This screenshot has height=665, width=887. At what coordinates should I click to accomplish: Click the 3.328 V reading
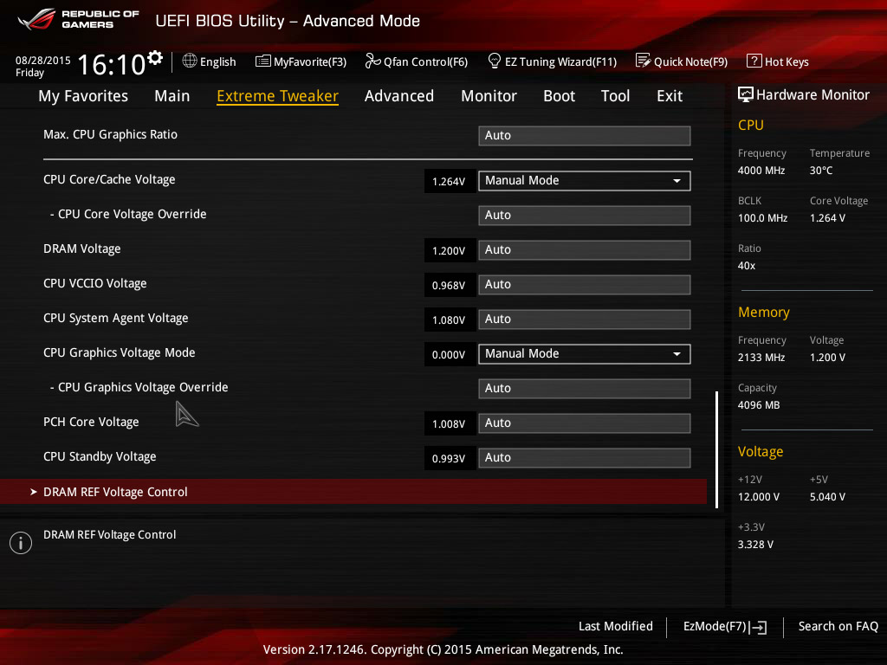[x=755, y=545]
